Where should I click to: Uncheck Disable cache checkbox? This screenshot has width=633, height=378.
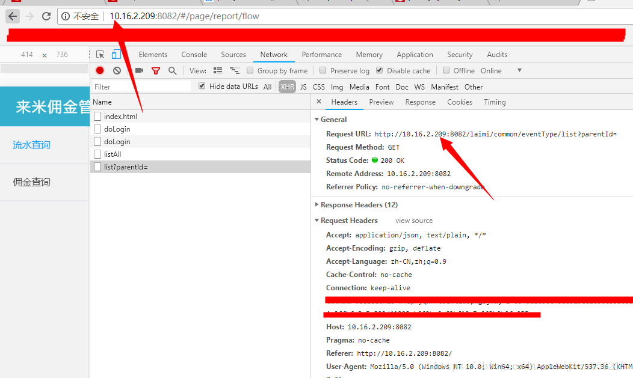coord(380,70)
